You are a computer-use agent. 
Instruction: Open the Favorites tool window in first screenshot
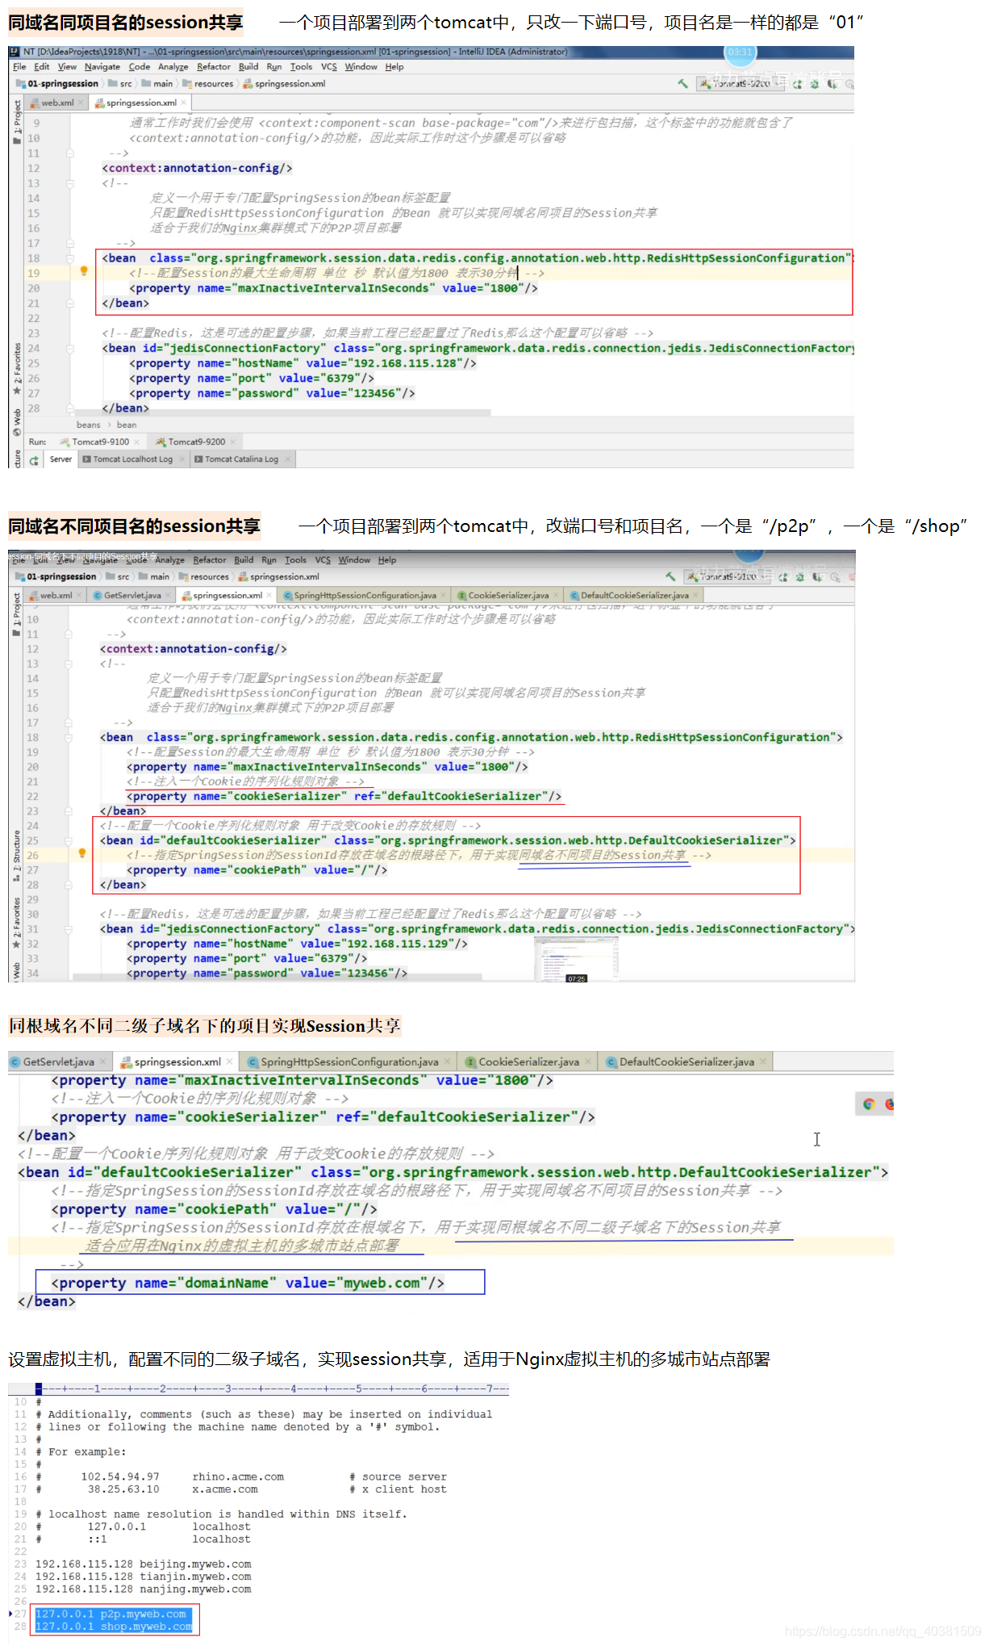point(17,368)
